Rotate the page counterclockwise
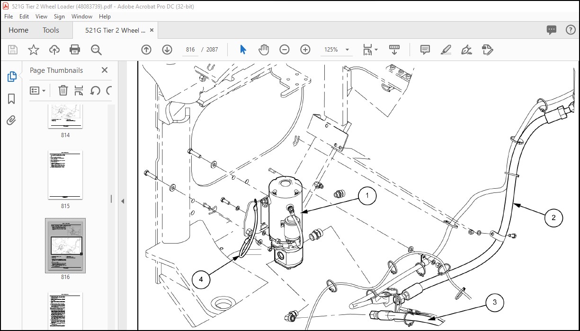This screenshot has height=331, width=580. point(95,90)
